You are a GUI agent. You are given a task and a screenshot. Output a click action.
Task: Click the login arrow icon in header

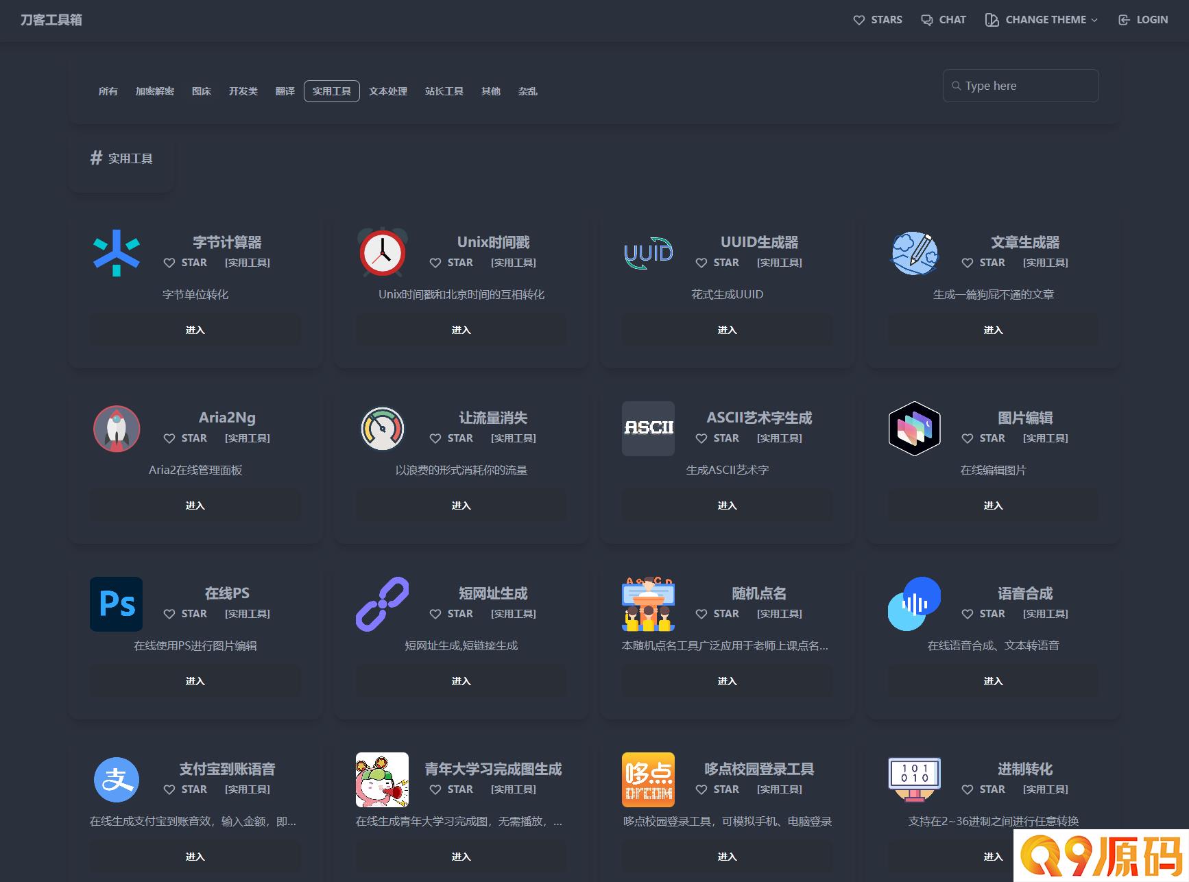click(x=1124, y=20)
